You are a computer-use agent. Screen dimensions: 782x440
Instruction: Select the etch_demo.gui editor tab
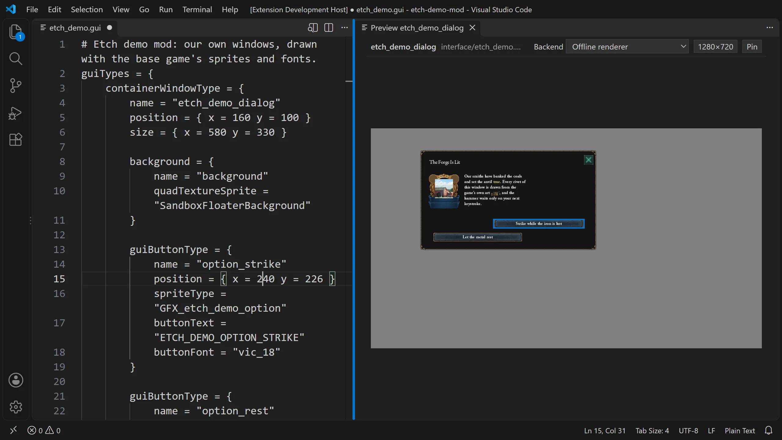coord(75,28)
